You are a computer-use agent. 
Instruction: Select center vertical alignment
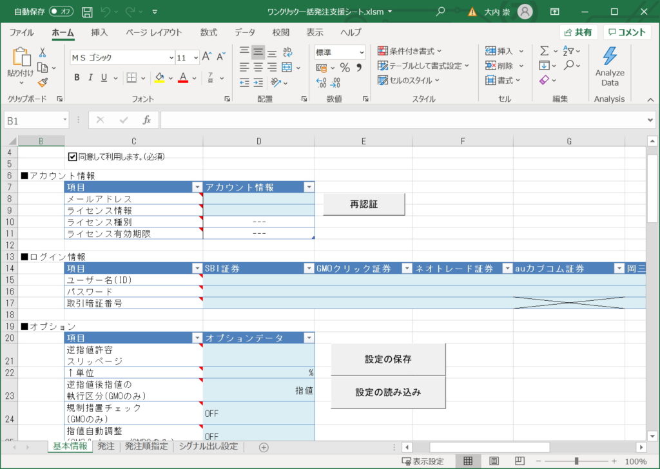[x=258, y=52]
